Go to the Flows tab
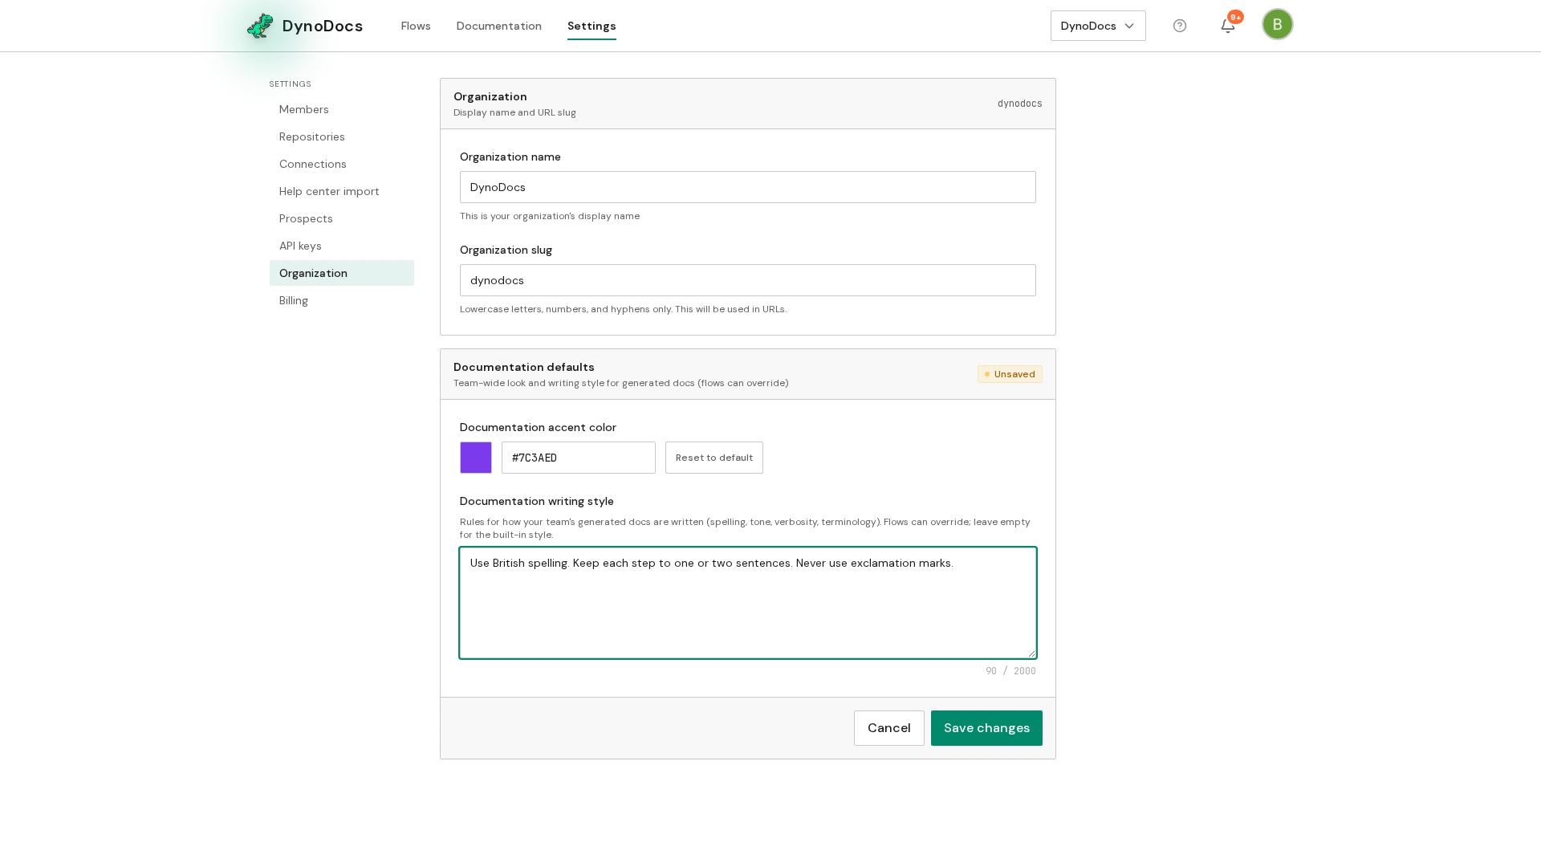Viewport: 1541px width, 867px height. [x=416, y=26]
